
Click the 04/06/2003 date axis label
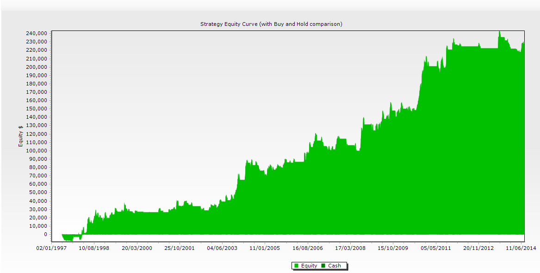(x=223, y=248)
